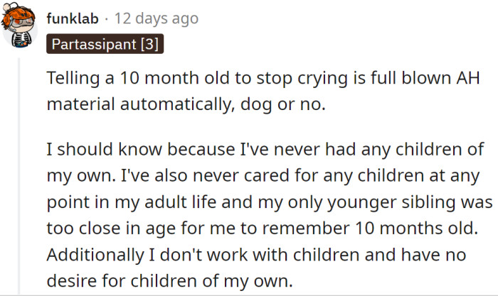Visit the funklab user profile link
This screenshot has width=498, height=296.
[73, 18]
